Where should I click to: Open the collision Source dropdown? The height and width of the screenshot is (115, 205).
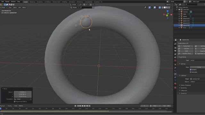[197, 82]
